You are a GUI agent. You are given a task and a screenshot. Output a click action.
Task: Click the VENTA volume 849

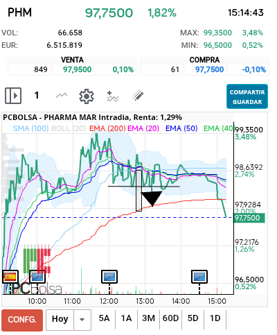pos(41,69)
